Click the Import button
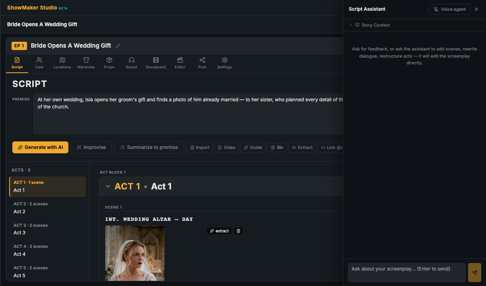 point(200,147)
